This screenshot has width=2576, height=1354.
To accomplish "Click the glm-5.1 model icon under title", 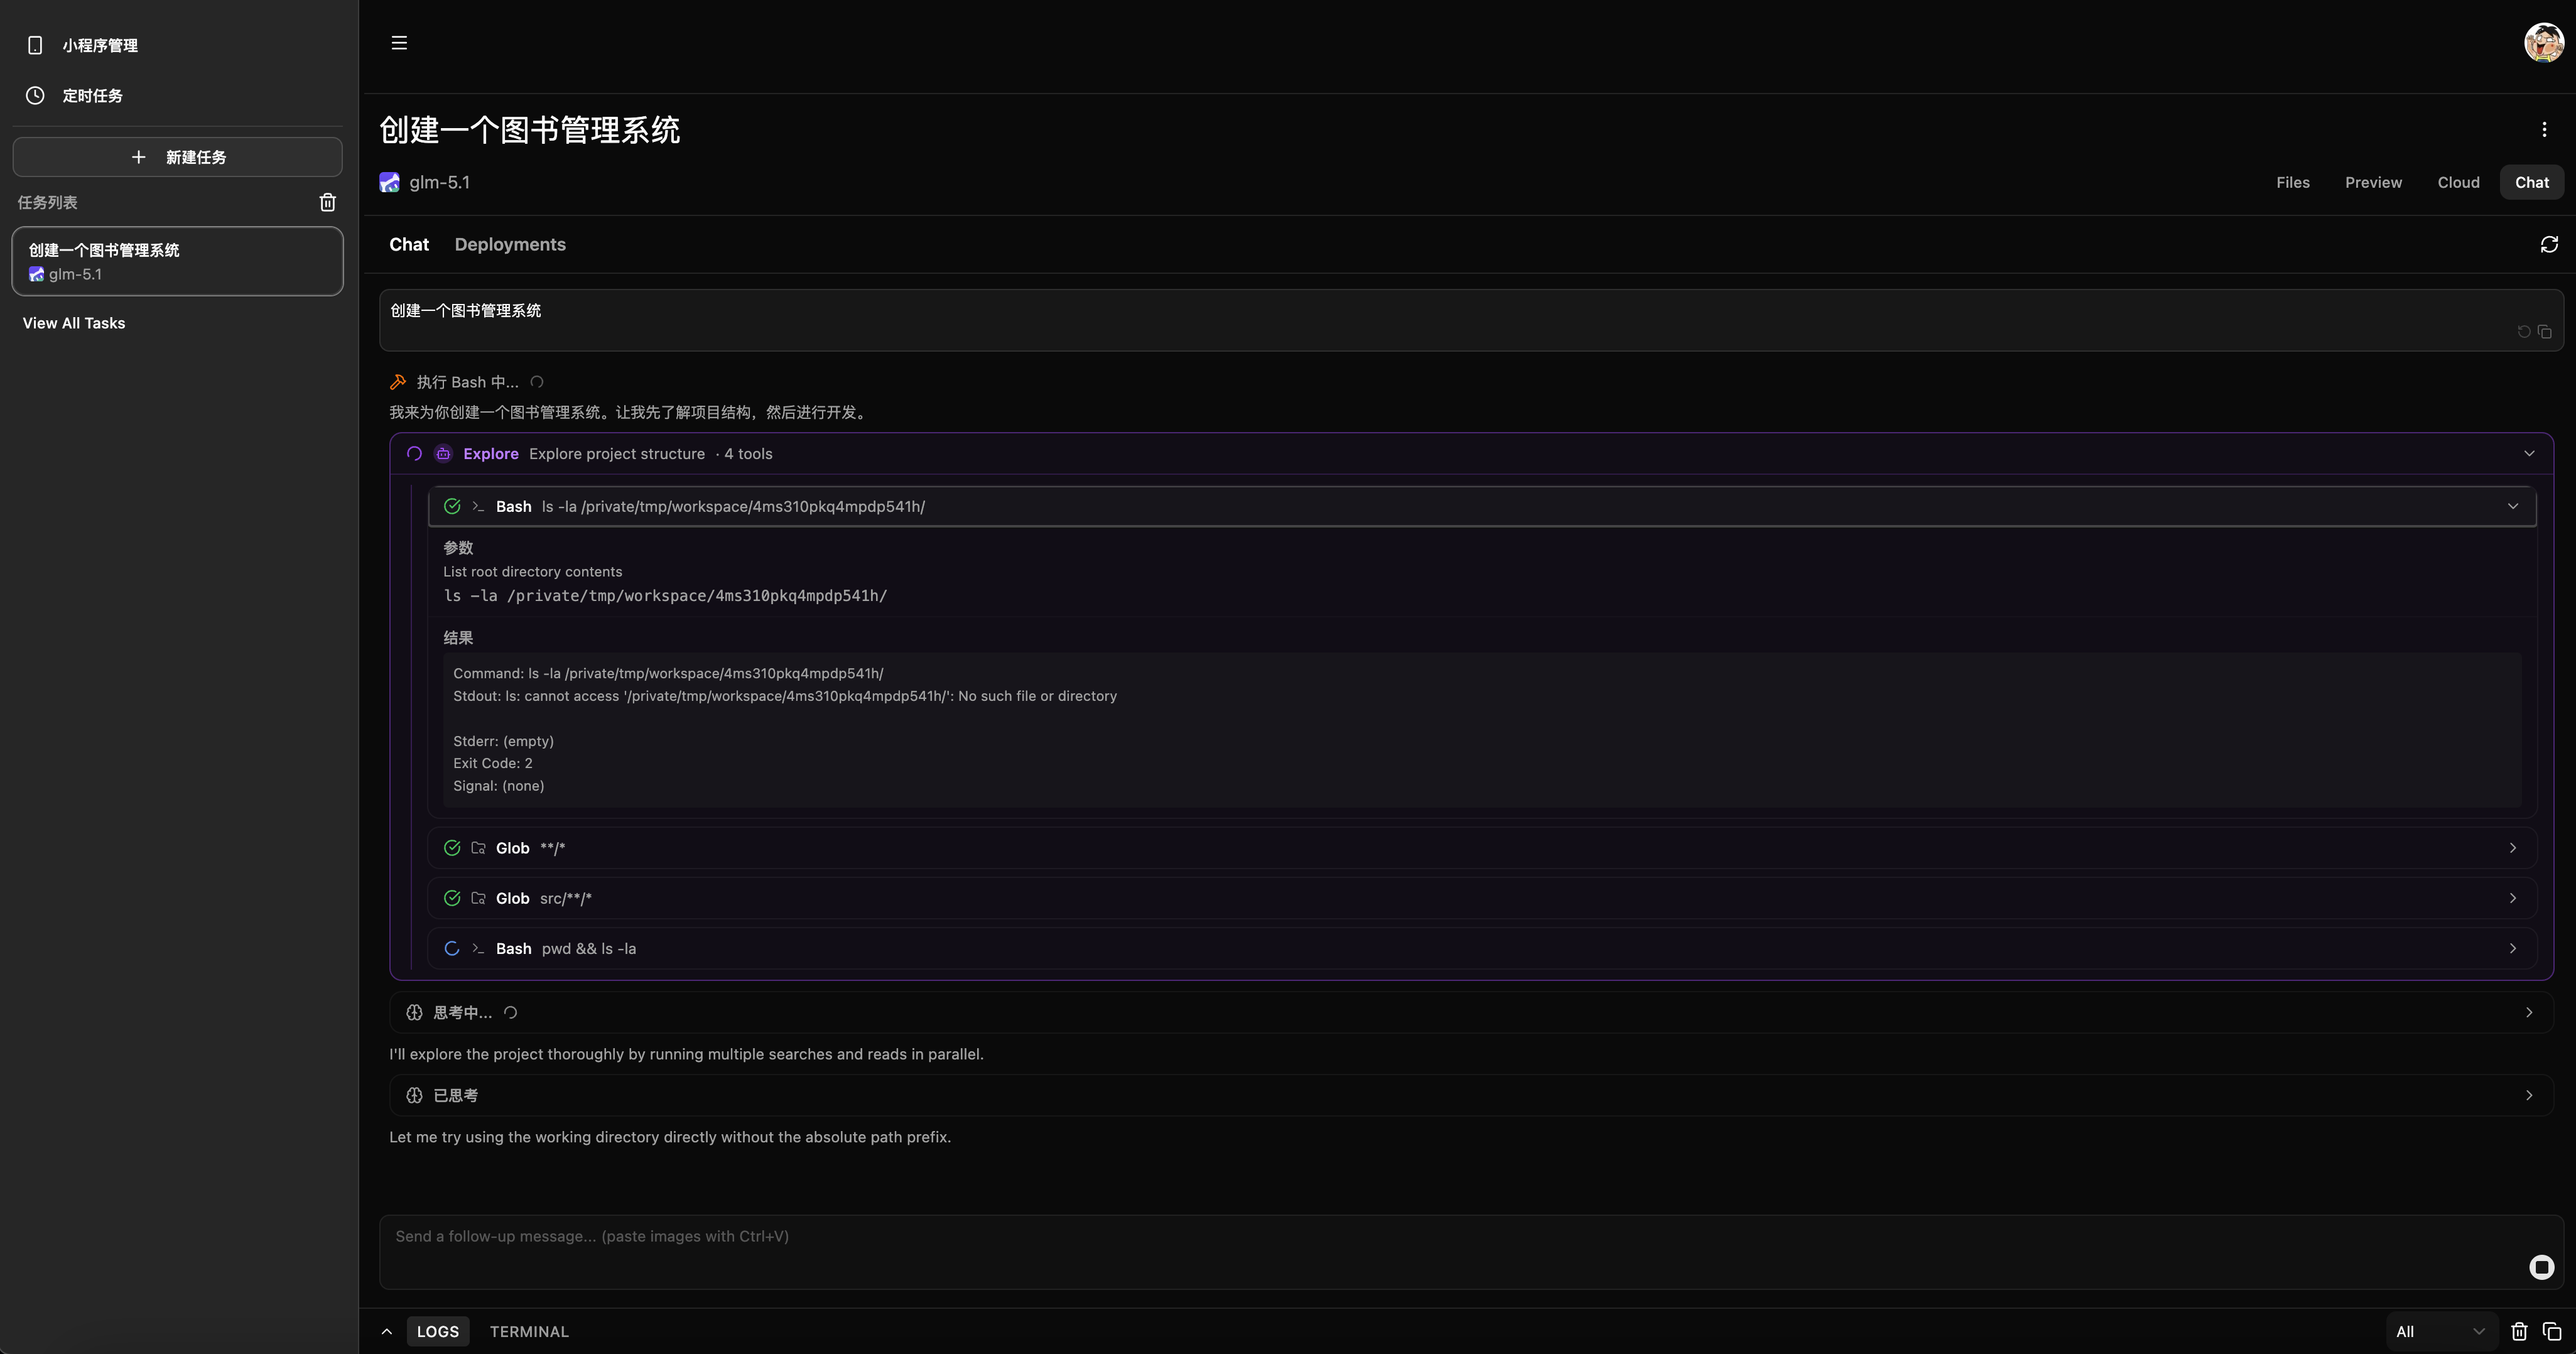I will click(x=389, y=183).
